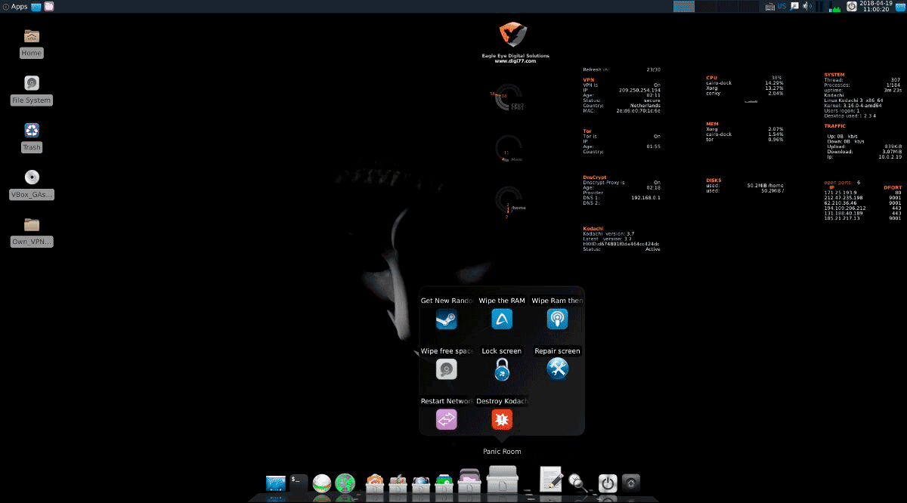Viewport: 907px width, 503px height.
Task: Activate the Lock screen padlock icon
Action: point(502,369)
